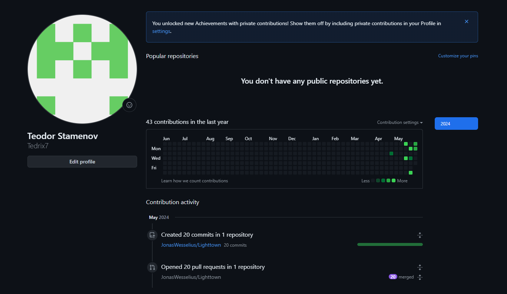Click the brightest legend square beside More
The height and width of the screenshot is (294, 507).
tap(394, 180)
